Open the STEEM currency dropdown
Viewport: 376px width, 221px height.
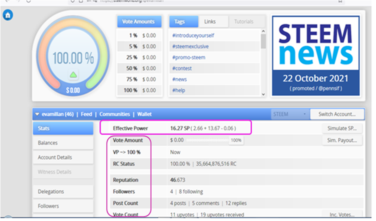click(290, 114)
